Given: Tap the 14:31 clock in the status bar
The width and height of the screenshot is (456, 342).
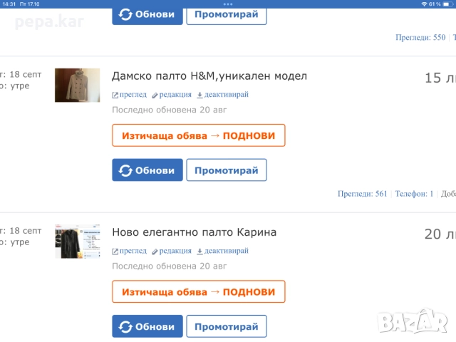Looking at the screenshot, I should click(x=9, y=4).
